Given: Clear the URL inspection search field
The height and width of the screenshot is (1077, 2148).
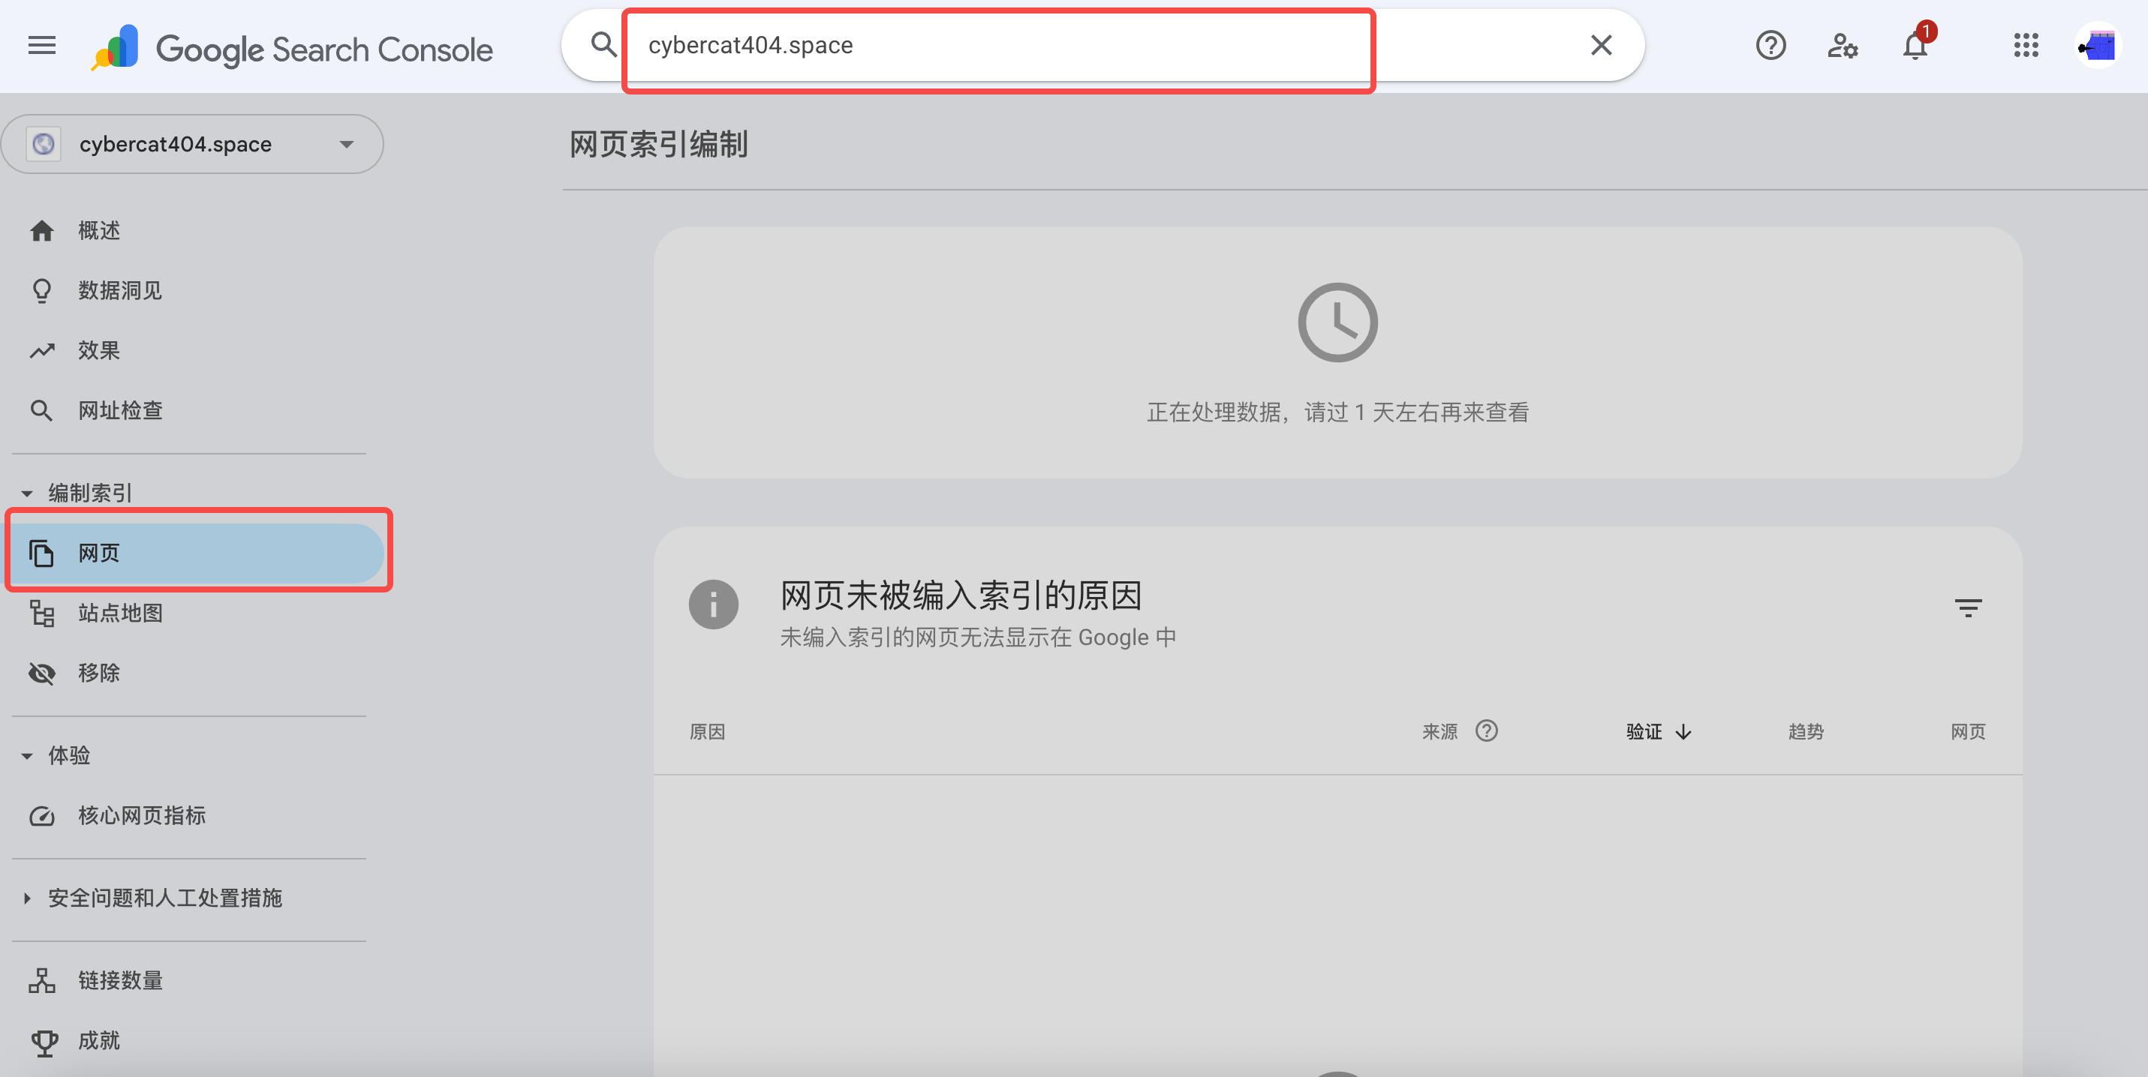Looking at the screenshot, I should 1601,45.
